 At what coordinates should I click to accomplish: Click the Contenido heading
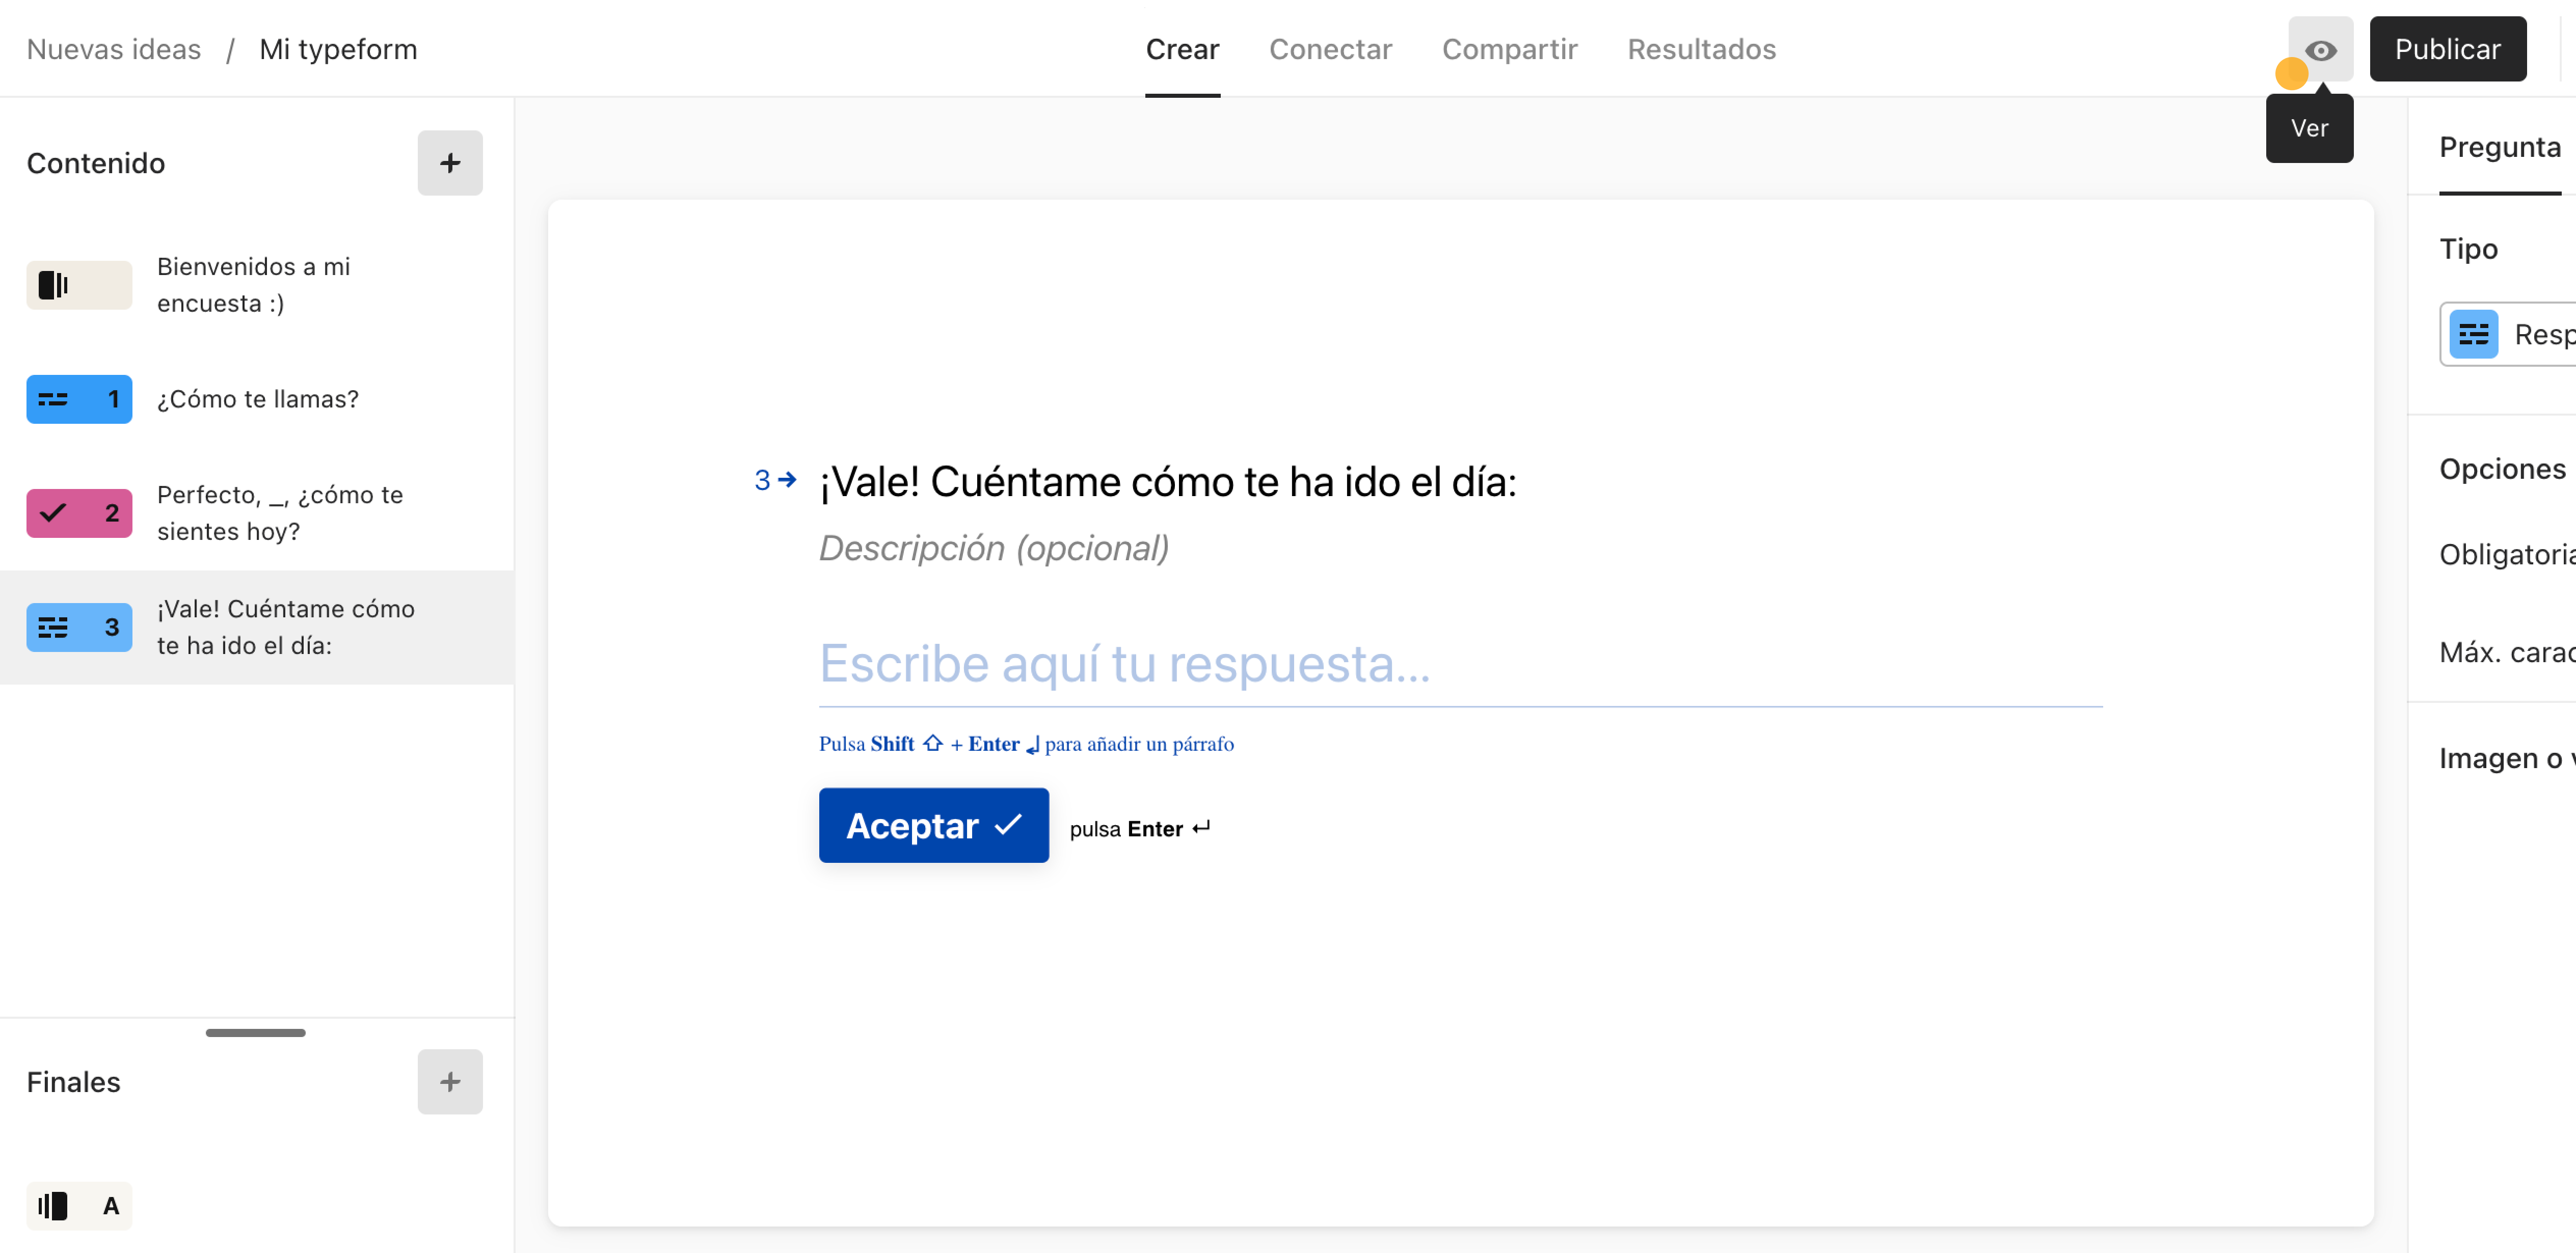(x=96, y=163)
